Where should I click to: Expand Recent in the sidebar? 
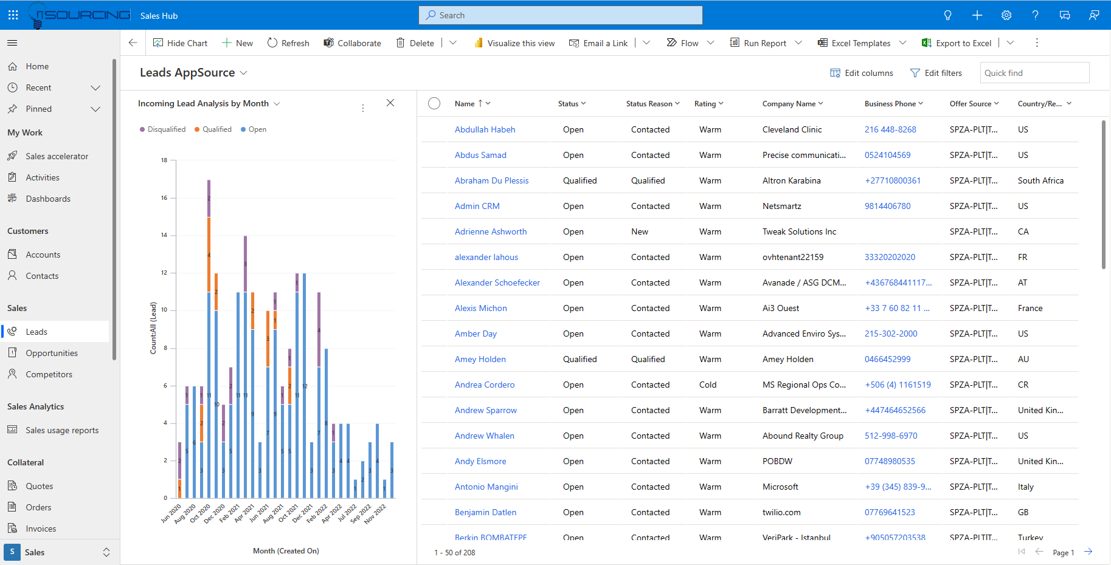pos(95,87)
